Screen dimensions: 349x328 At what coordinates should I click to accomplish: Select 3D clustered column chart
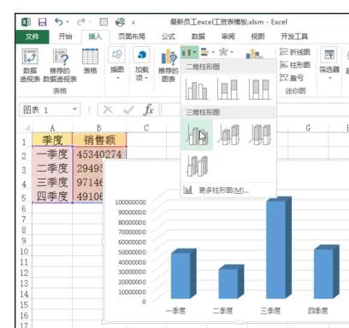tap(197, 135)
